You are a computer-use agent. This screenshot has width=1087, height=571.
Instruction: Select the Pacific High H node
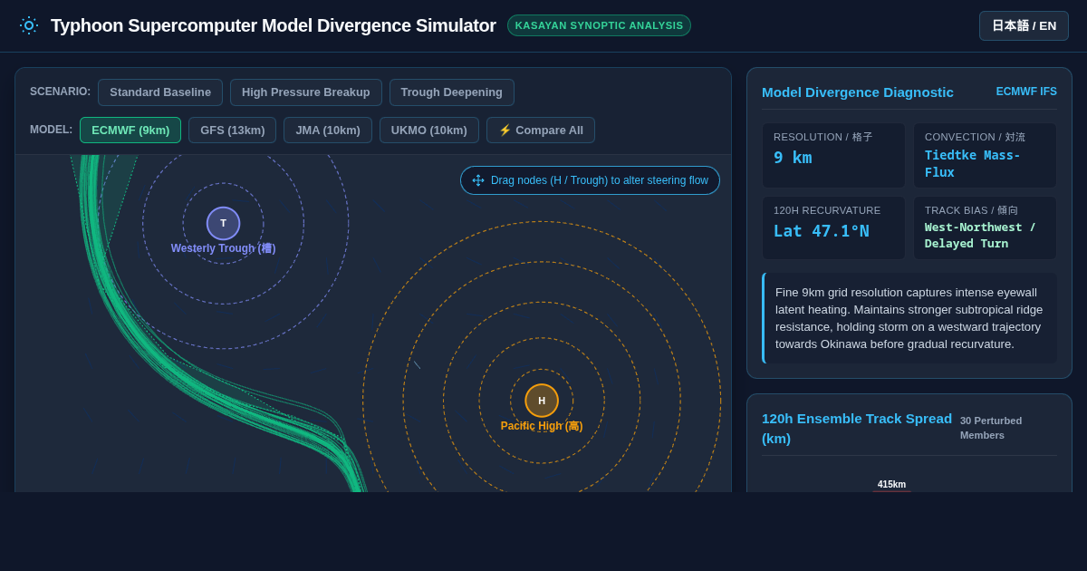[542, 401]
